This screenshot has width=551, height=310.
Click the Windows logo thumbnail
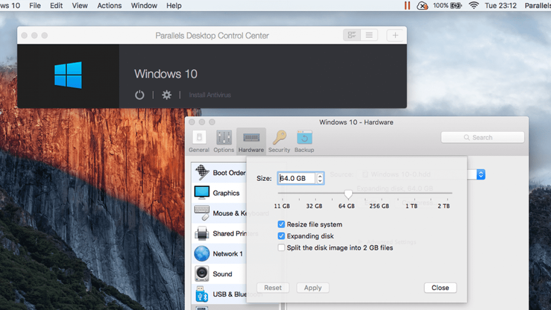tap(68, 75)
